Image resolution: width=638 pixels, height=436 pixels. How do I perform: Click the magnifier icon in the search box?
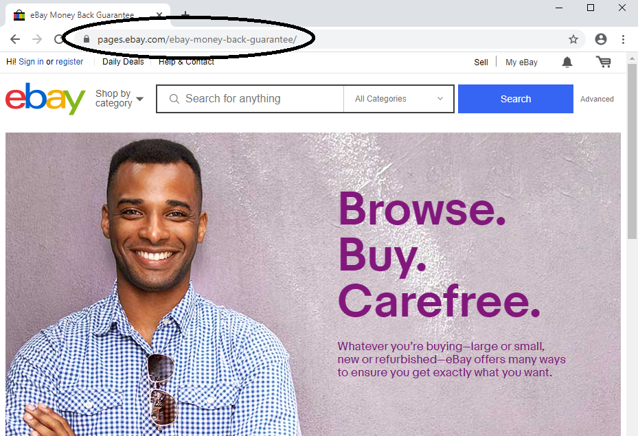point(174,99)
